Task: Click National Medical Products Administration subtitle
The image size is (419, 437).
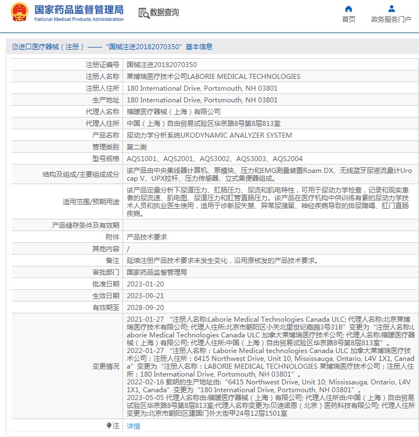Action: [79, 19]
